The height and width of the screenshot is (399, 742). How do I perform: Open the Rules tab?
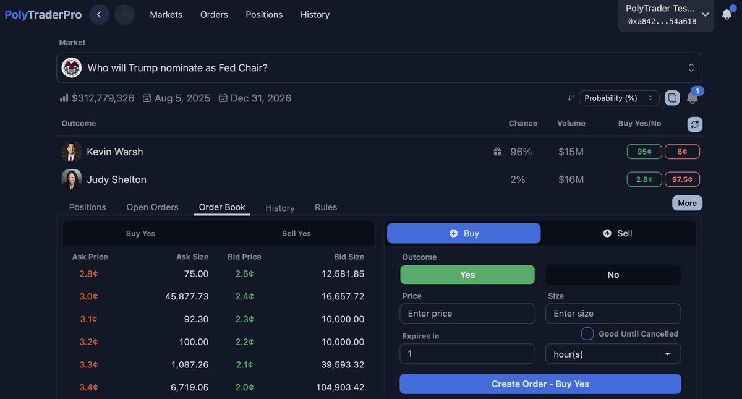326,207
